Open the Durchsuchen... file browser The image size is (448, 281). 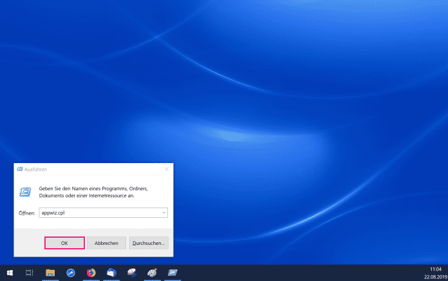(149, 243)
